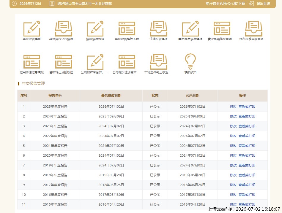The image size is (282, 213).
Task: Click the clock icon beside the date
Action: click(x=14, y=4)
